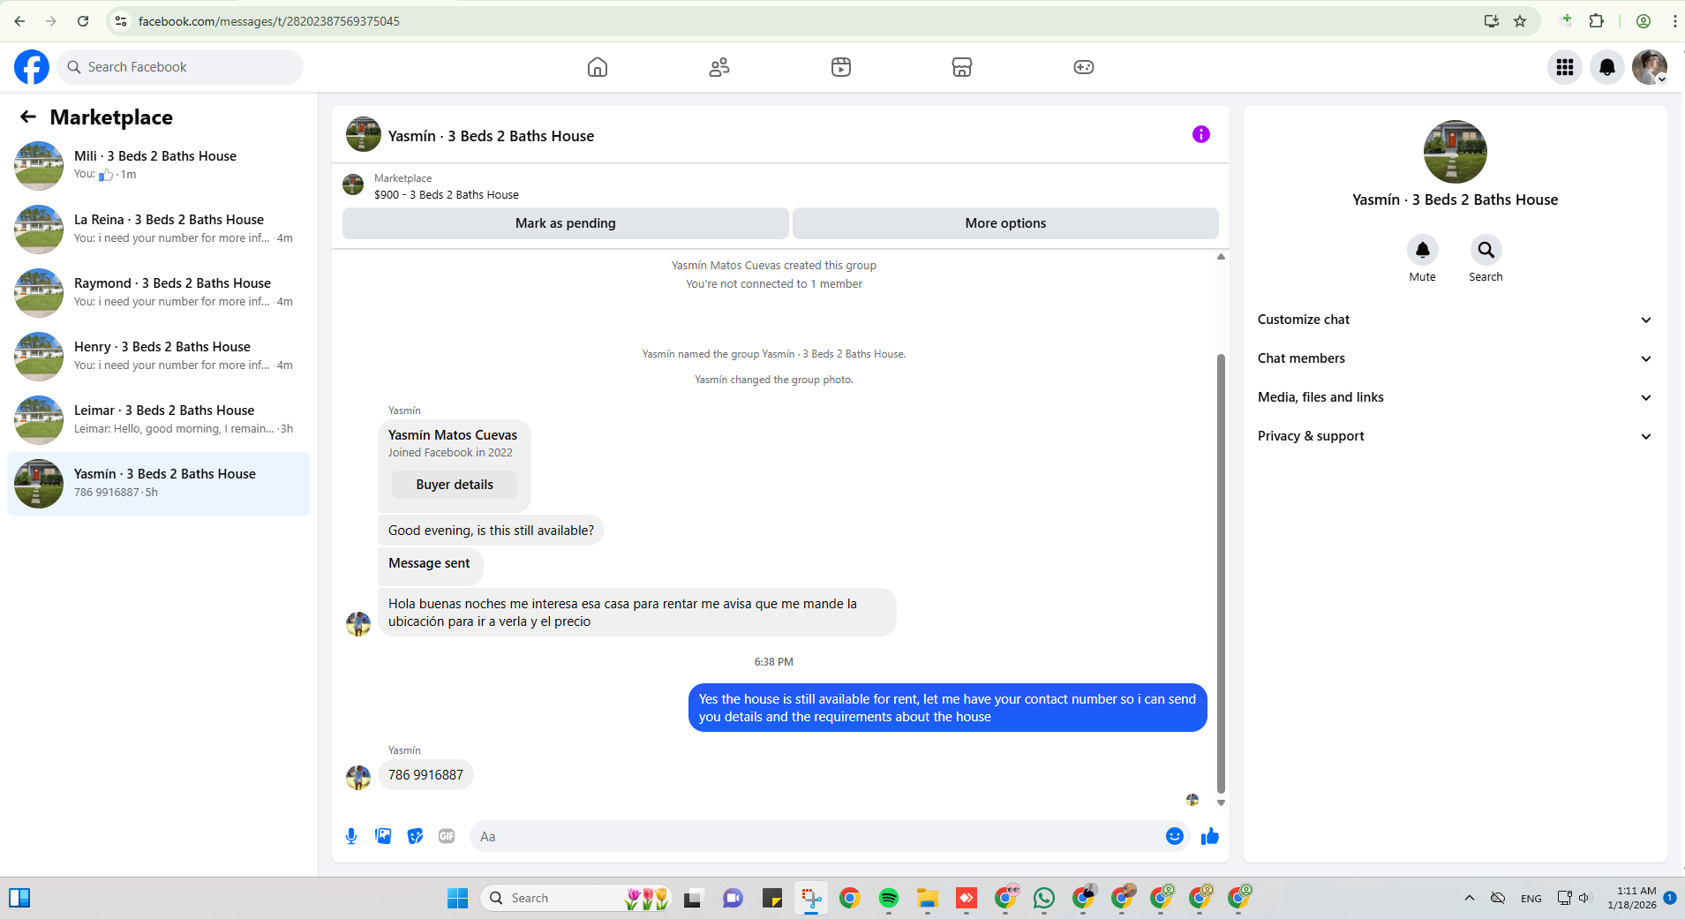
Task: Search in conversation magnifier icon
Action: tap(1486, 250)
